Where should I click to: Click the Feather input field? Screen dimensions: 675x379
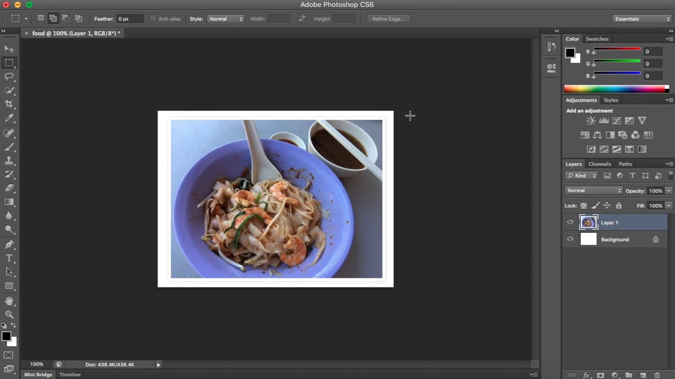(130, 19)
